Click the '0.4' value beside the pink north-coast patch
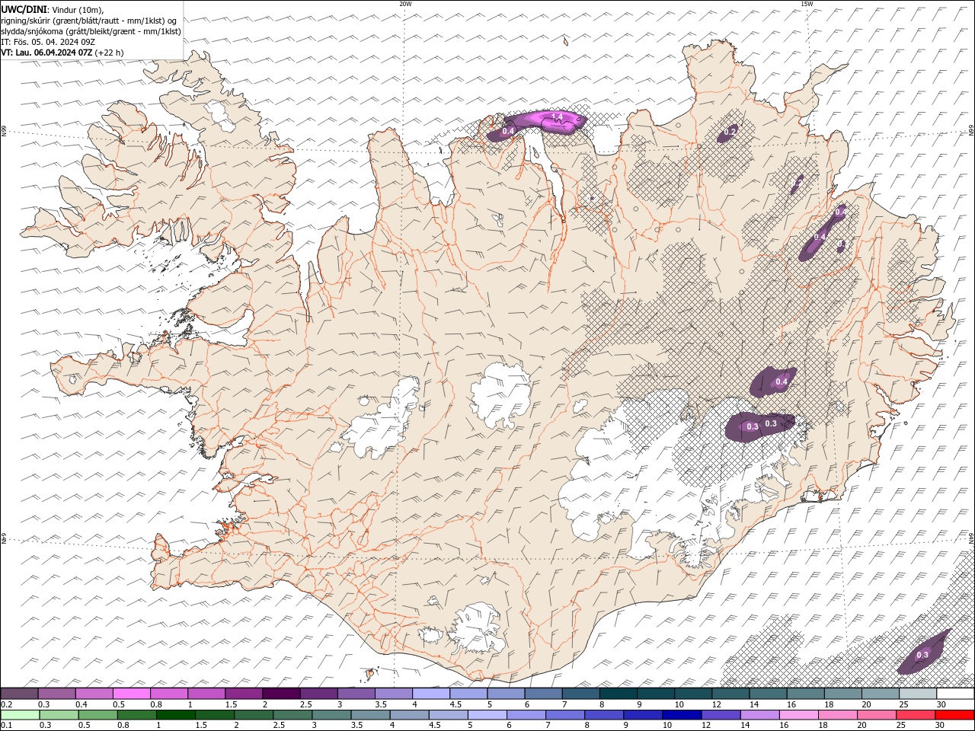The height and width of the screenshot is (731, 975). pos(509,131)
